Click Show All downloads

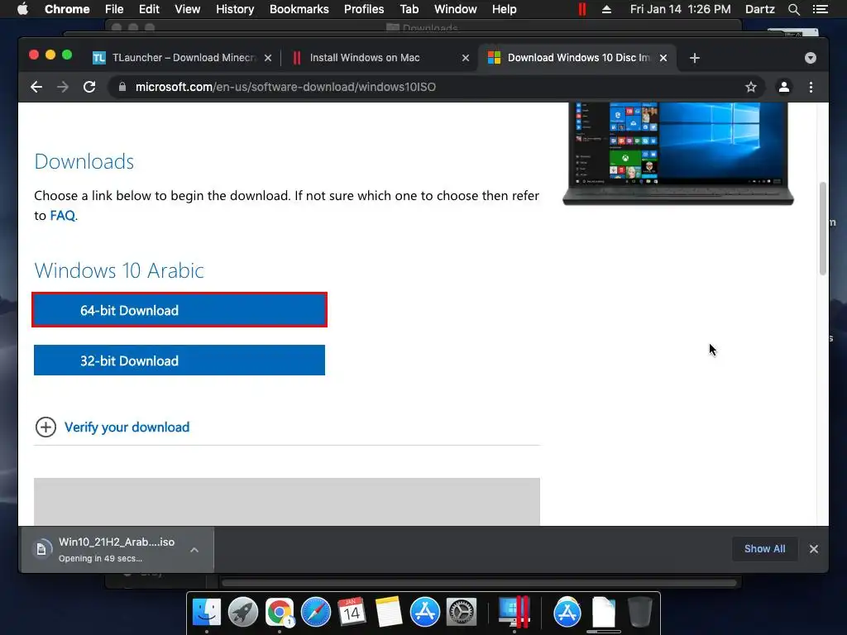[x=764, y=549]
